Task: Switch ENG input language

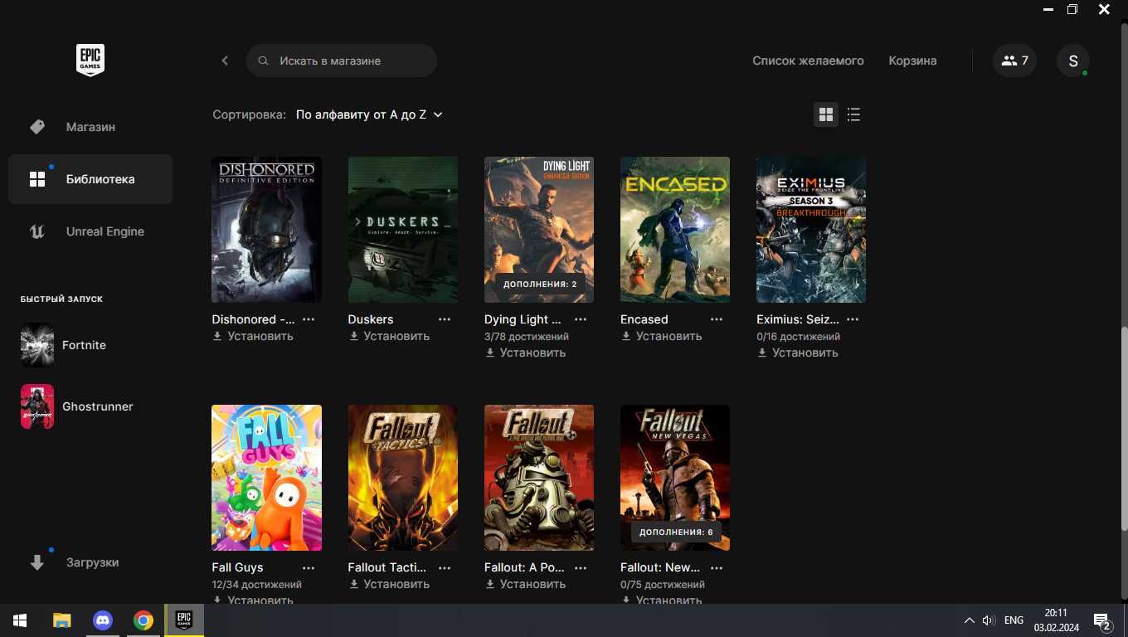Action: pyautogui.click(x=1014, y=620)
